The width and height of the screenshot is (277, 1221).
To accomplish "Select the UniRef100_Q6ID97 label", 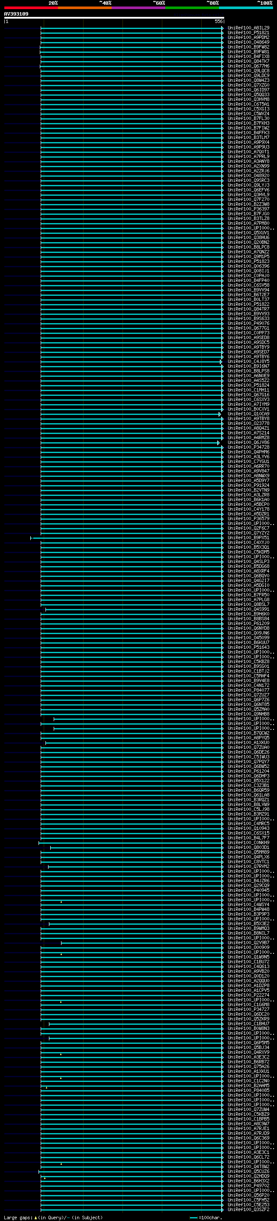I will click(248, 90).
